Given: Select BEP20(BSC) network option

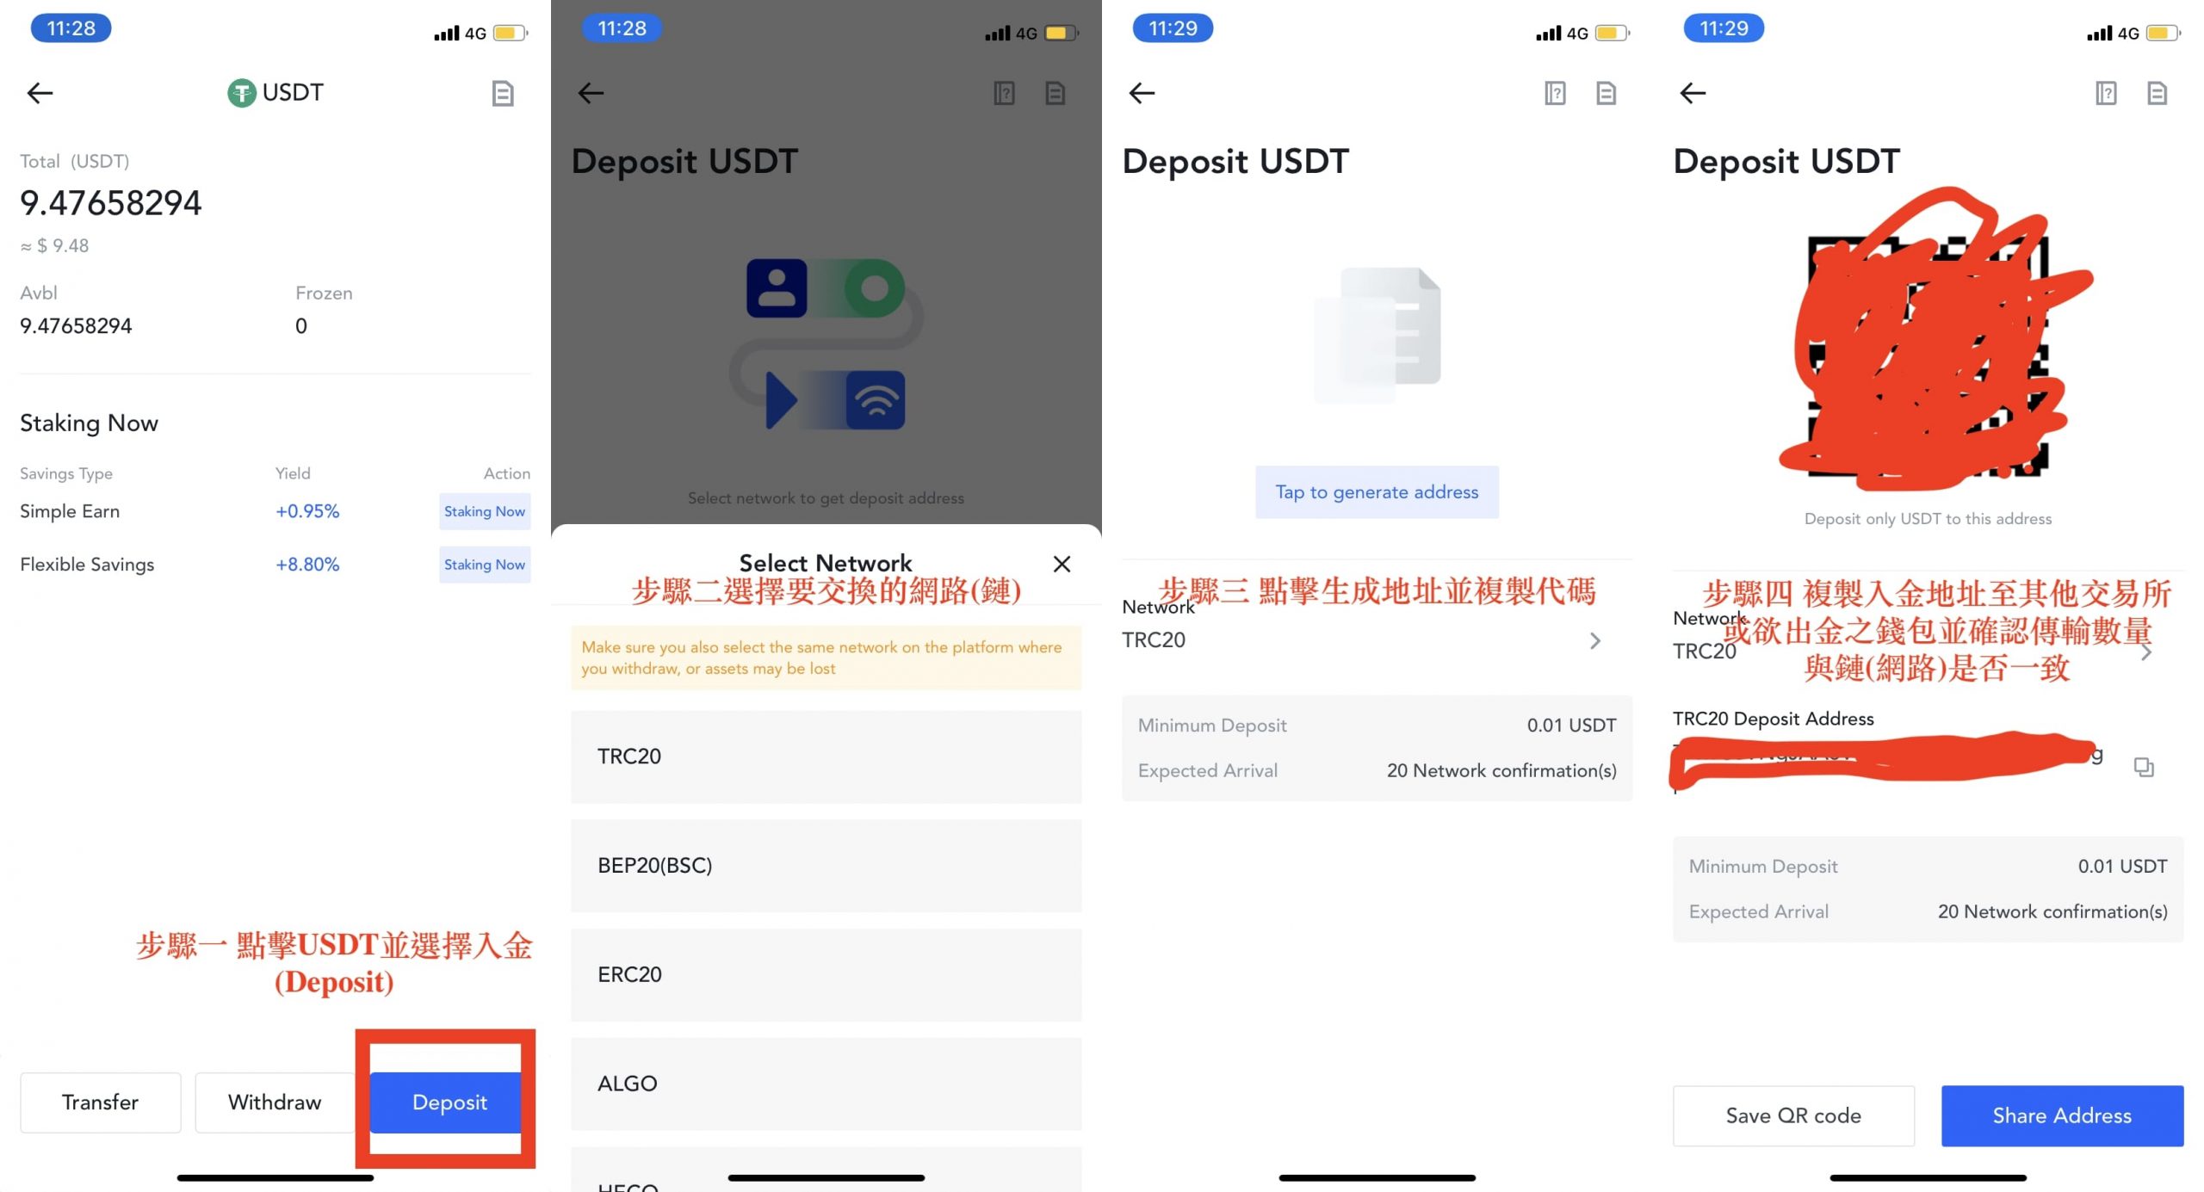Looking at the screenshot, I should pos(826,865).
